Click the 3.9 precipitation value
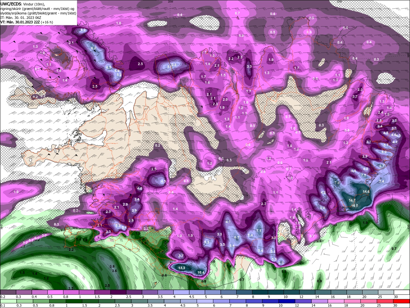The width and height of the screenshot is (410, 308). [x=134, y=210]
